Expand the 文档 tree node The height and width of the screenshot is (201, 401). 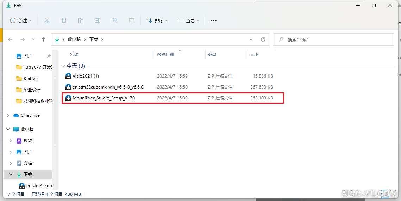coord(11,163)
